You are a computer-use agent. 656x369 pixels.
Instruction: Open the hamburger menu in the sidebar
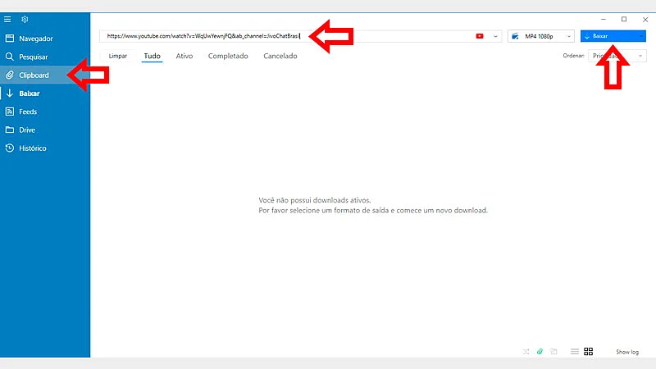click(x=7, y=19)
